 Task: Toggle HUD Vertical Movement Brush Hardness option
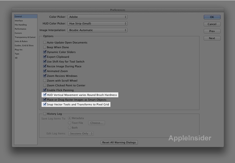click(x=45, y=95)
